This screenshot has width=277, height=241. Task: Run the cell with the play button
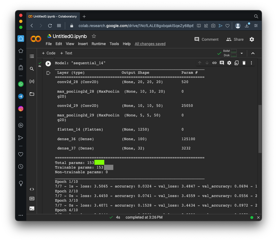coord(48,64)
